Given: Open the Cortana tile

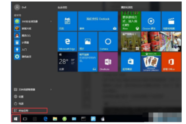Looking at the screenshot, I should (108, 41).
